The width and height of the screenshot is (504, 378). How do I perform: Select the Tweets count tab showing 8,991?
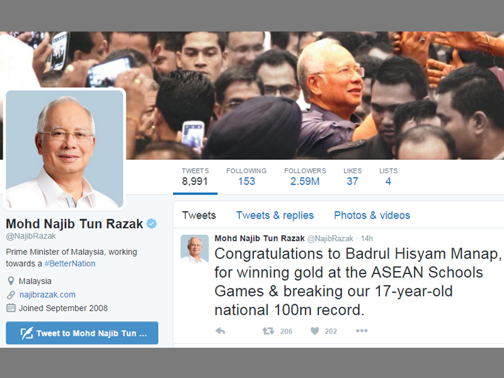click(x=195, y=177)
